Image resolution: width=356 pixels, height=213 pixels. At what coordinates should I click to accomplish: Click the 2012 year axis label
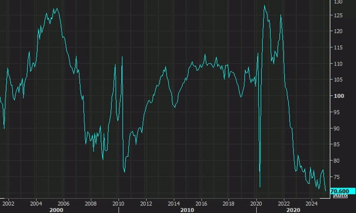[146, 203]
